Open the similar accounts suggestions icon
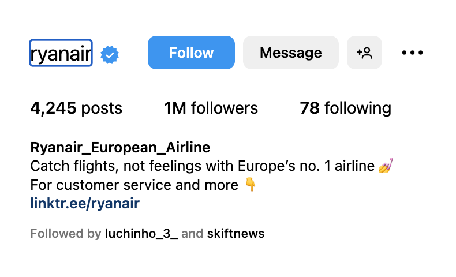 coord(364,53)
